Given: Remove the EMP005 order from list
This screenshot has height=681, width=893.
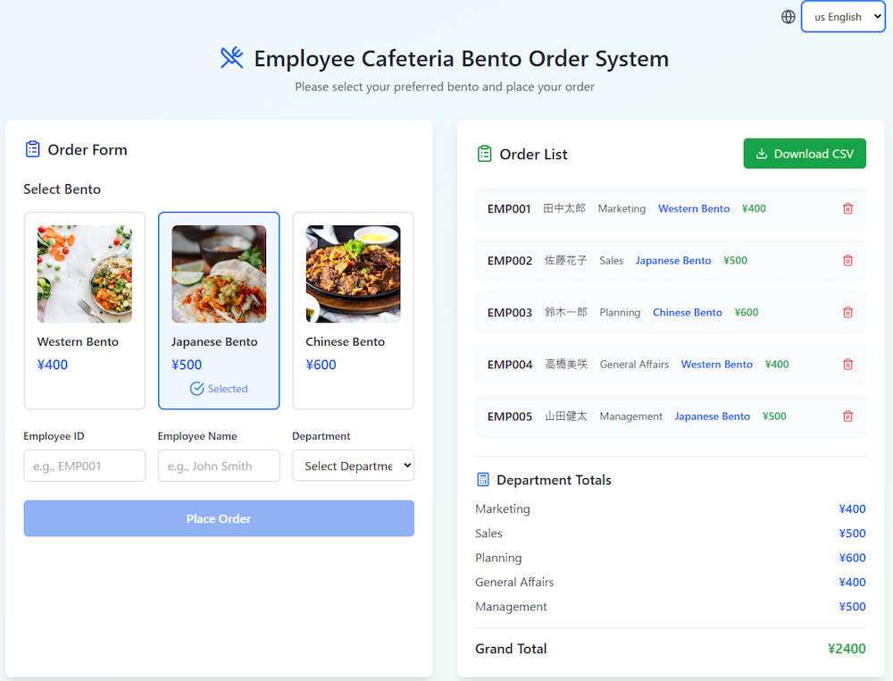Looking at the screenshot, I should (847, 416).
